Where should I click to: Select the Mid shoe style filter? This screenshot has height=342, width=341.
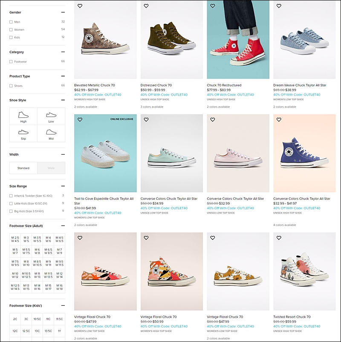[51, 134]
